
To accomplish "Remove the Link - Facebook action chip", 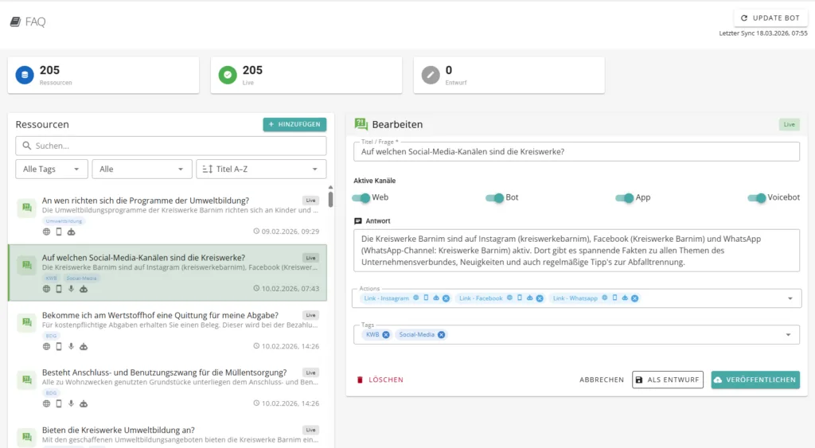I will (540, 298).
